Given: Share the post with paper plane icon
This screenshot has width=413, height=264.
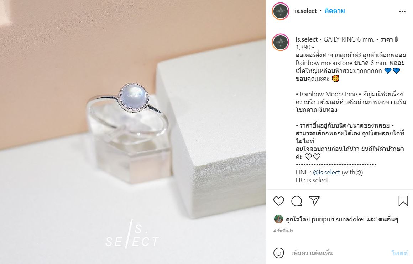Looking at the screenshot, I should 314,201.
